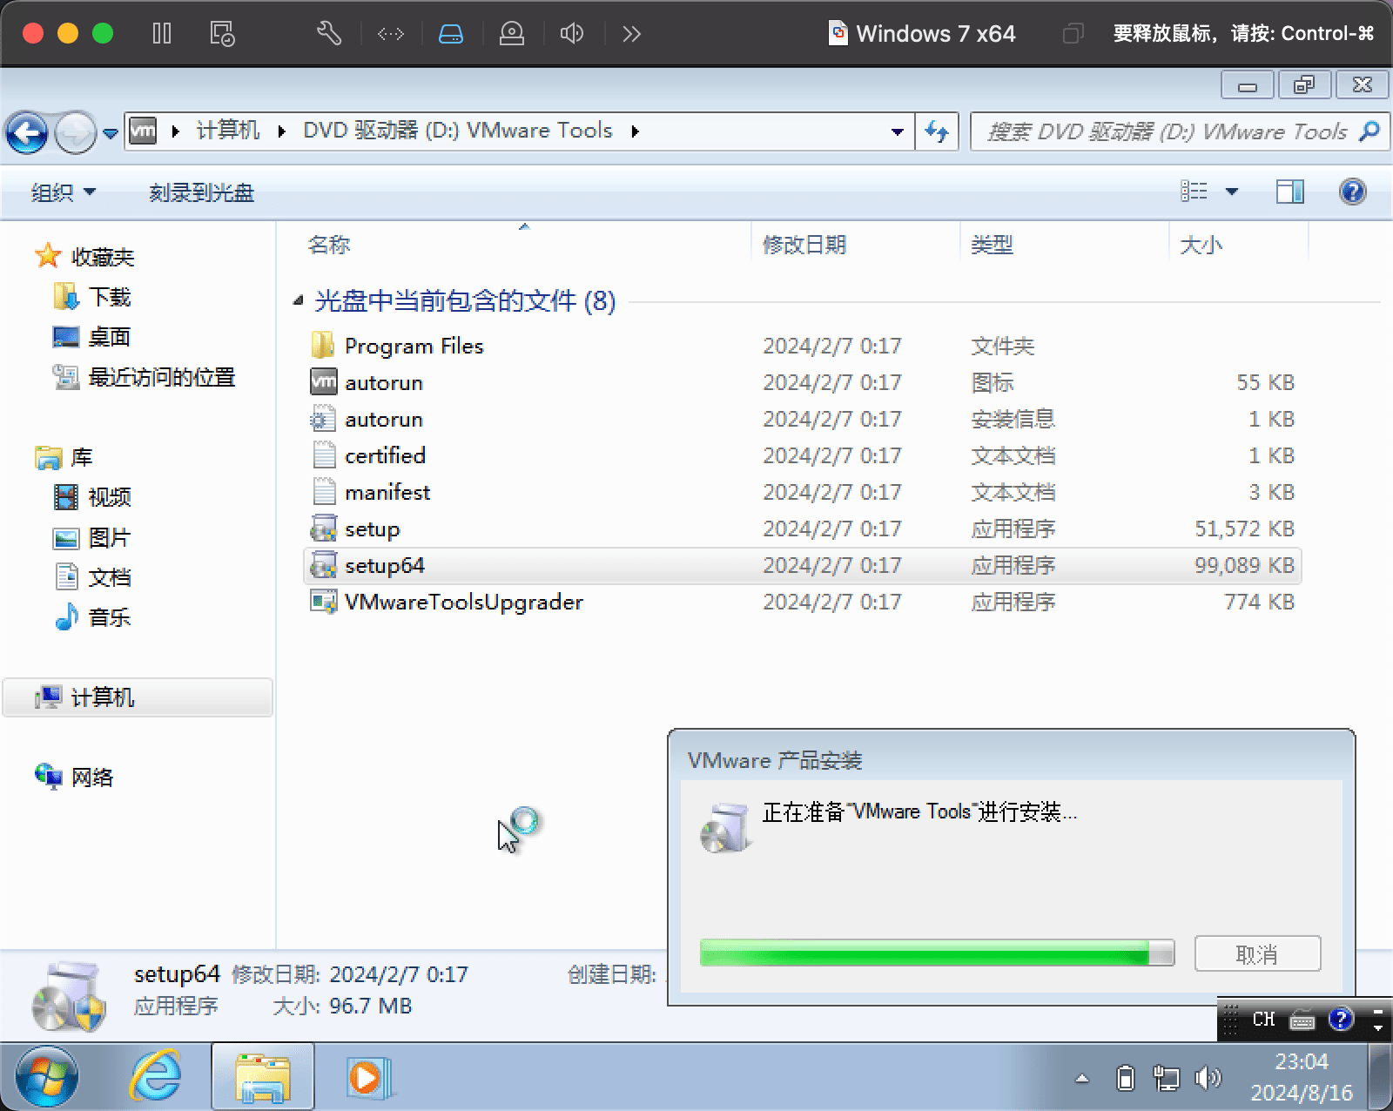The image size is (1393, 1111).
Task: Select the certified text document
Action: 367,456
